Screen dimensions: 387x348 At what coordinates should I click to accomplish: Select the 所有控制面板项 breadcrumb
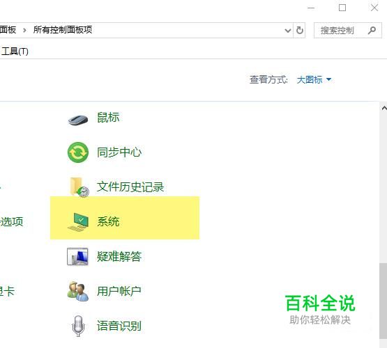coord(63,29)
